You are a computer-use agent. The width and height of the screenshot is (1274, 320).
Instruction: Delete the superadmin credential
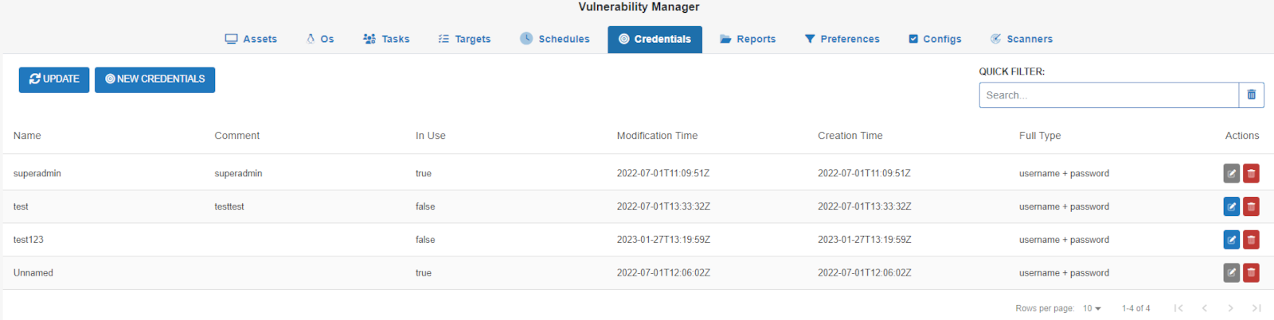tap(1251, 173)
